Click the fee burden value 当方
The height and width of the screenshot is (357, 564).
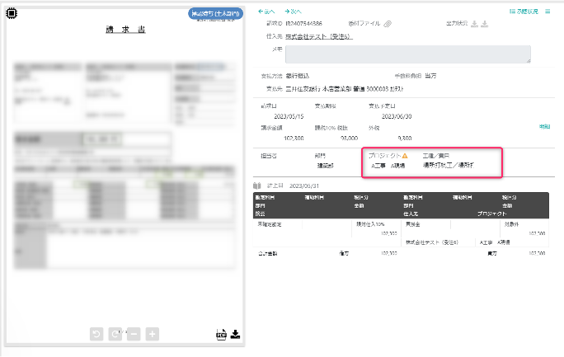pyautogui.click(x=430, y=76)
